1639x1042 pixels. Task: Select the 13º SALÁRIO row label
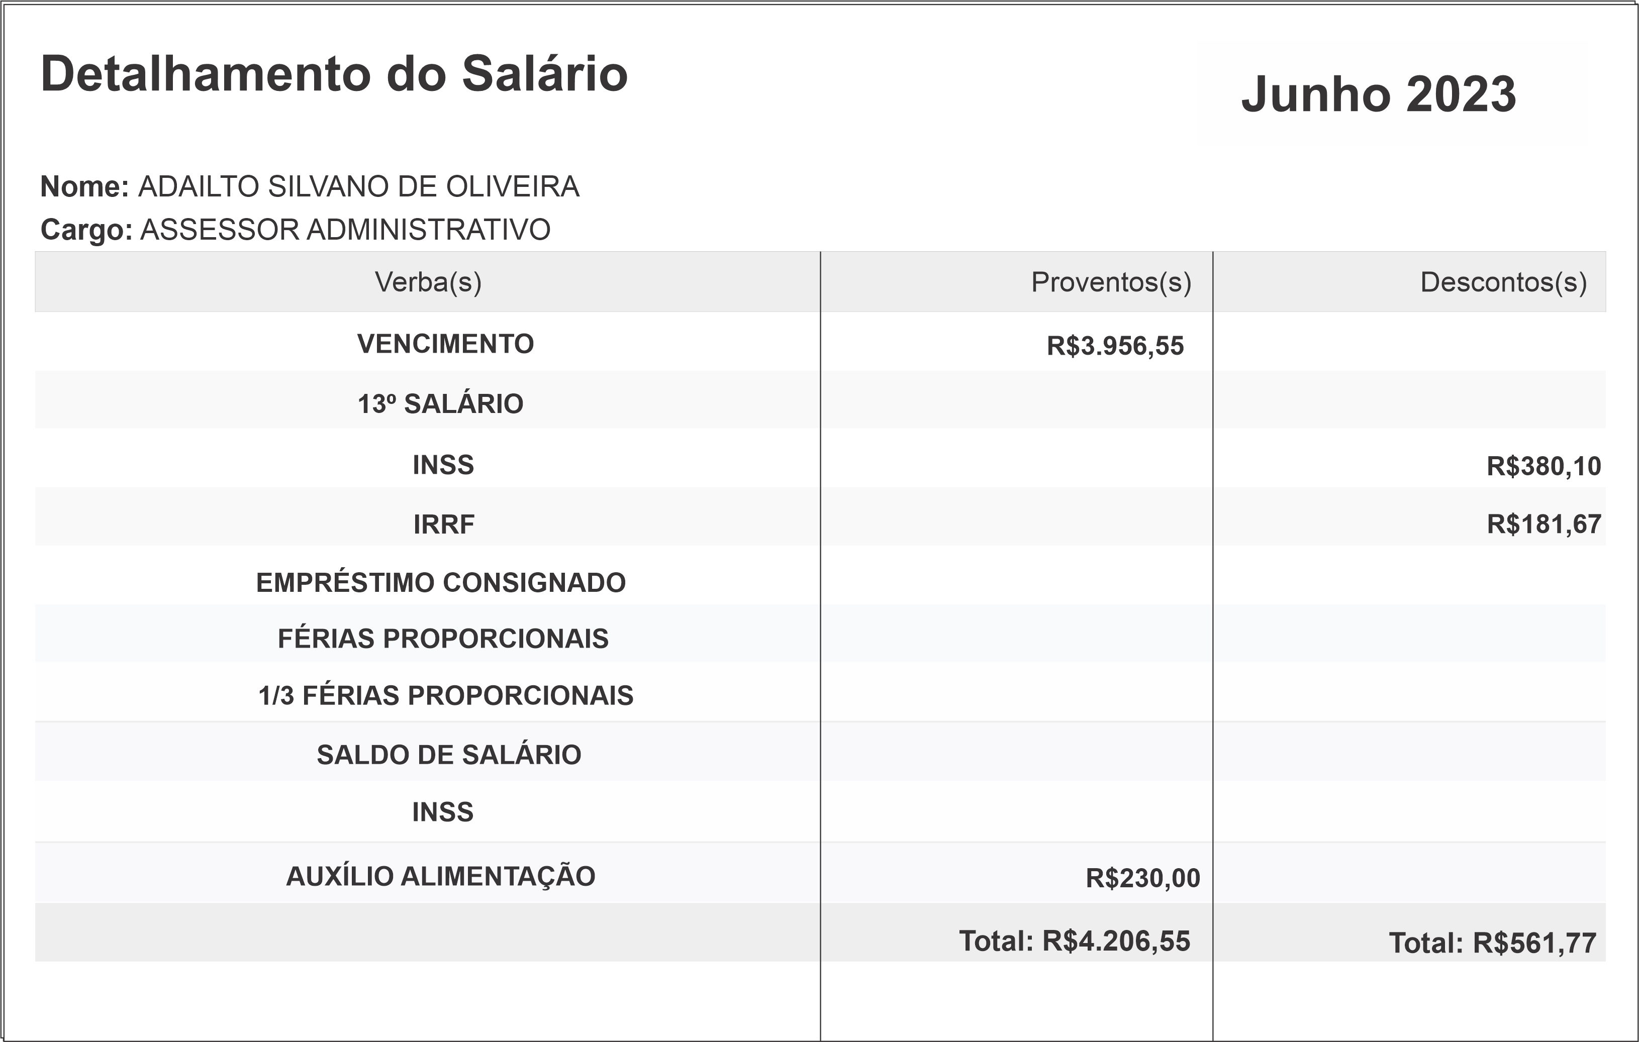(440, 403)
